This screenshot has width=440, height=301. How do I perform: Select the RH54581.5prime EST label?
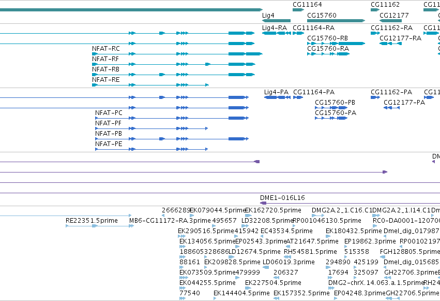[310, 252]
